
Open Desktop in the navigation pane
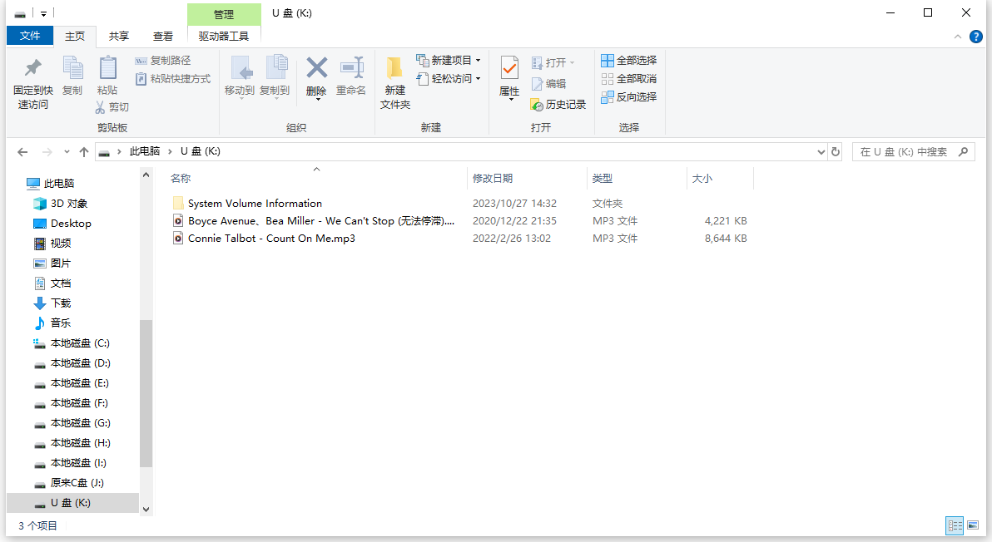71,224
